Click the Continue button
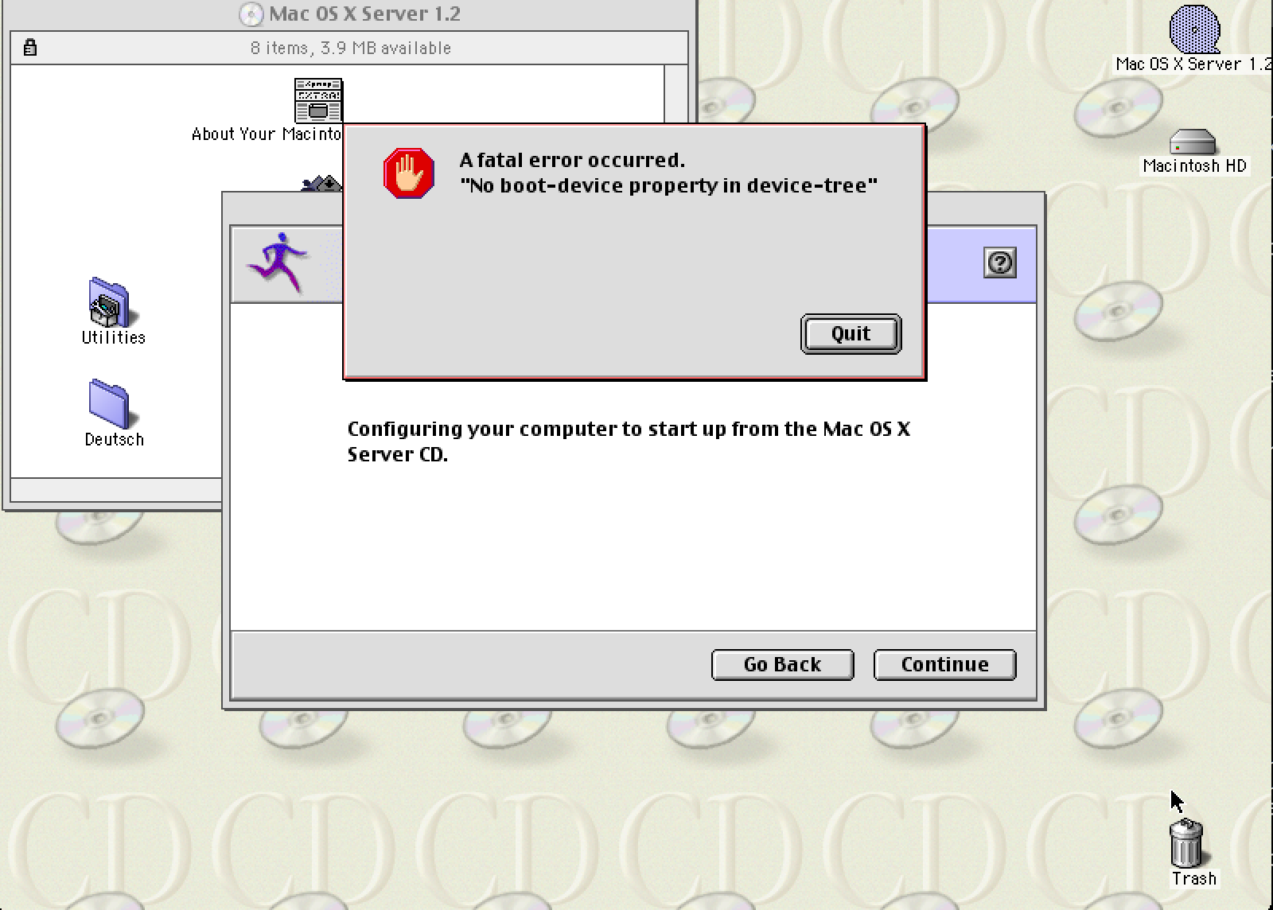The image size is (1273, 910). (944, 664)
